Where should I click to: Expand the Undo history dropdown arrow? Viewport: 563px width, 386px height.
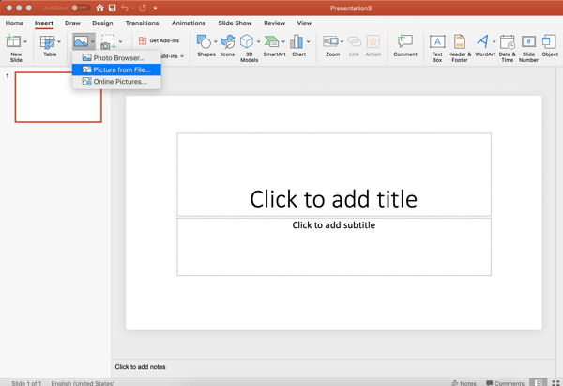coord(133,8)
